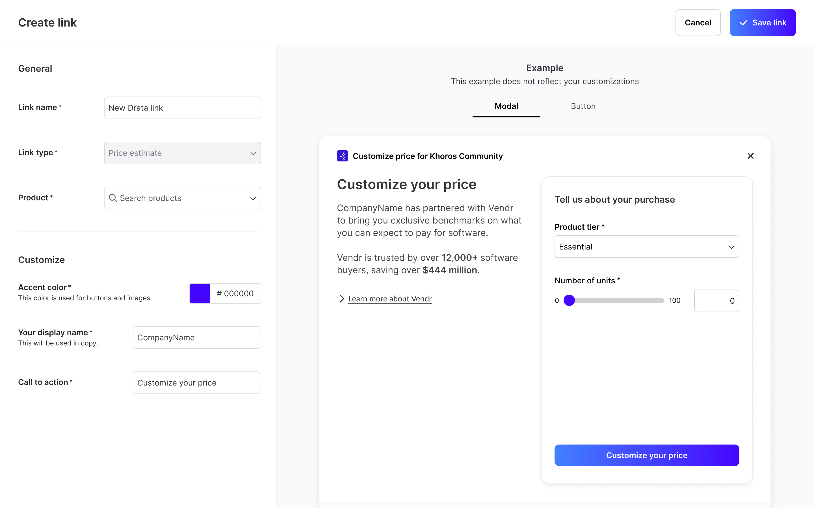Image resolution: width=814 pixels, height=508 pixels.
Task: Click the magnifier icon in Search products
Action: pyautogui.click(x=113, y=198)
